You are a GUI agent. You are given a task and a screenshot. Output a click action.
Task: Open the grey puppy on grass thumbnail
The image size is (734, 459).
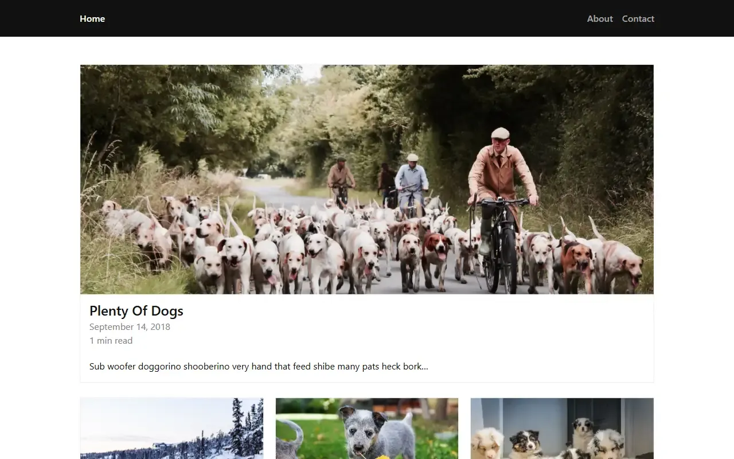[x=367, y=429]
